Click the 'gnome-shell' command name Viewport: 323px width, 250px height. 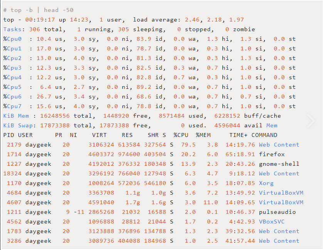click(x=279, y=164)
